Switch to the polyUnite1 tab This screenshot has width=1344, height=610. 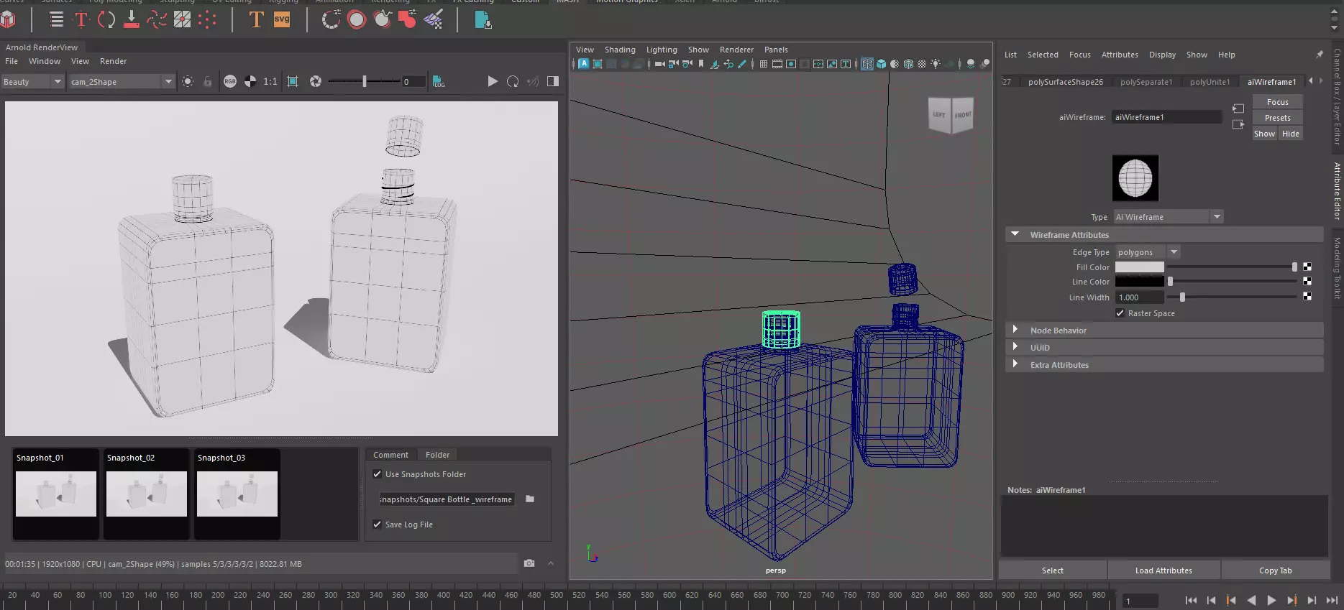[x=1210, y=82]
